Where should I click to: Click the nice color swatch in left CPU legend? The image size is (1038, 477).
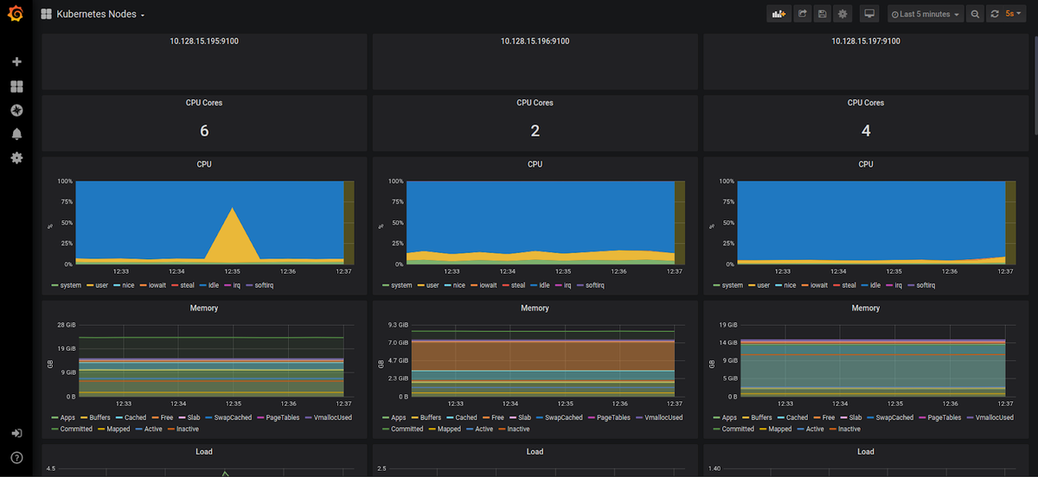118,285
